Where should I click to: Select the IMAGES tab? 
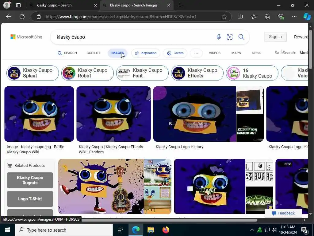[x=117, y=53]
